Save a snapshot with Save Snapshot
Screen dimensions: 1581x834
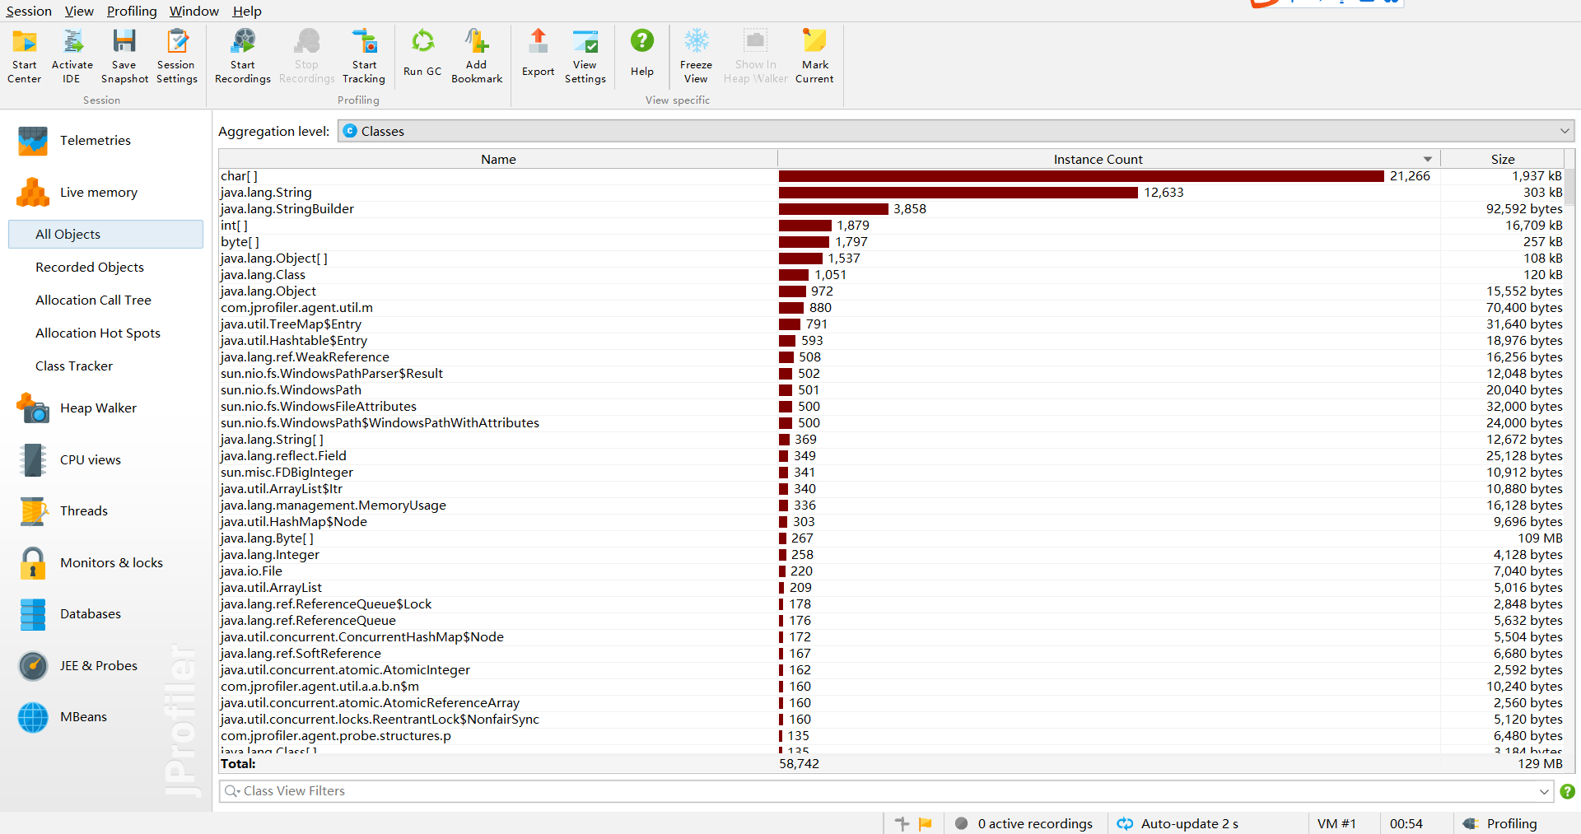[x=124, y=55]
